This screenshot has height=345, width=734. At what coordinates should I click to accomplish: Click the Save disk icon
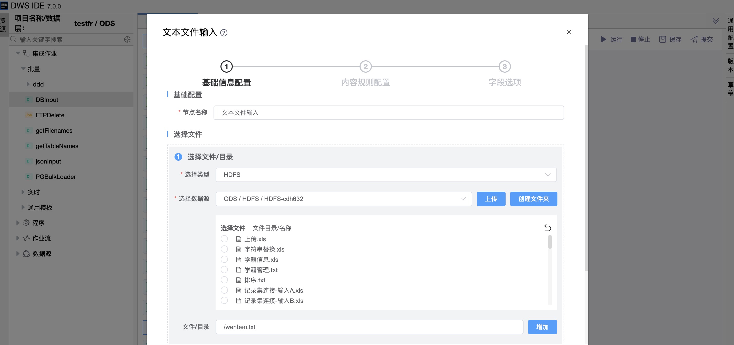[662, 39]
